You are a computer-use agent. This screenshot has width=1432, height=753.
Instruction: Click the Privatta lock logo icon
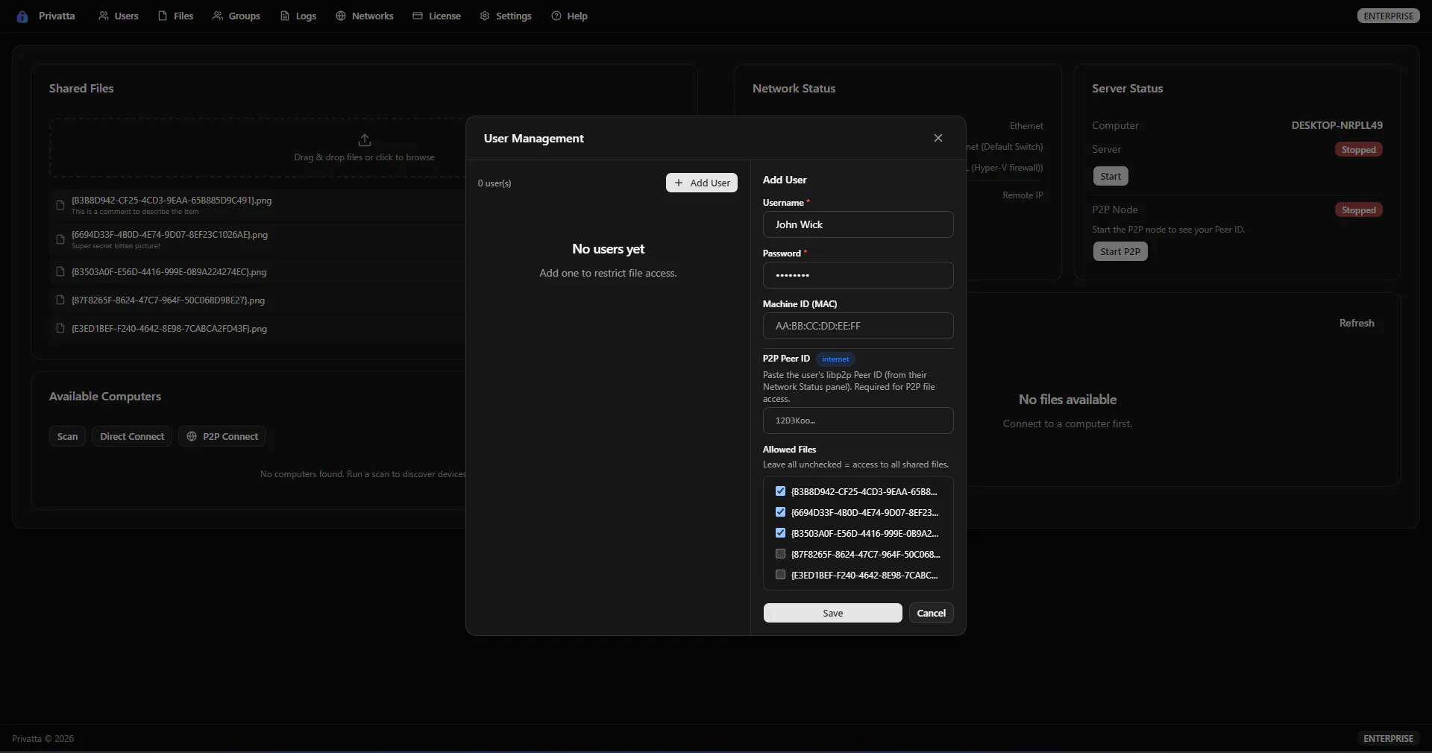(x=22, y=16)
